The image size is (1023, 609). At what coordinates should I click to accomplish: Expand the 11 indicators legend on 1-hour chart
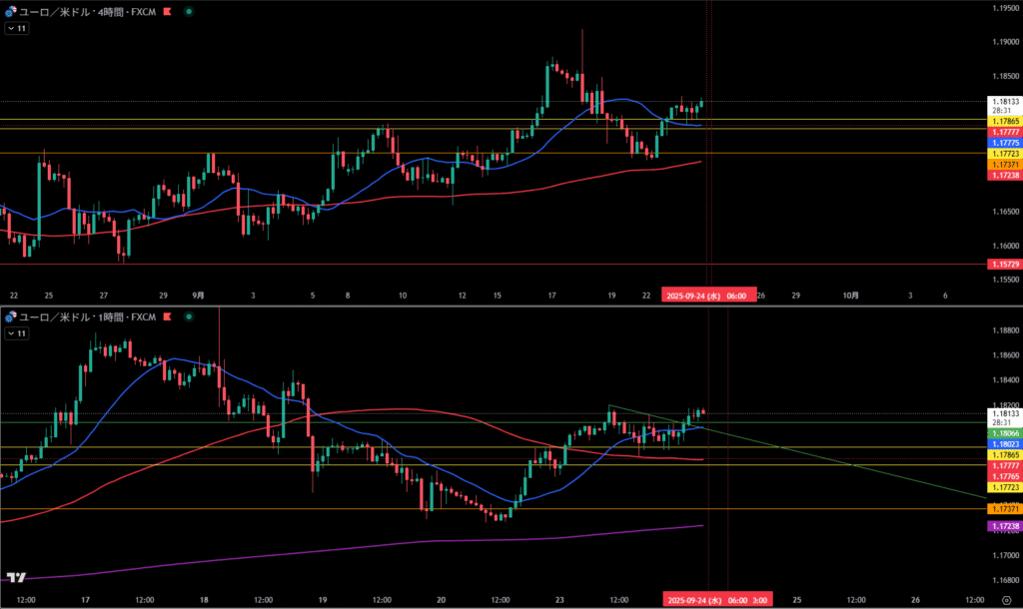[x=17, y=333]
